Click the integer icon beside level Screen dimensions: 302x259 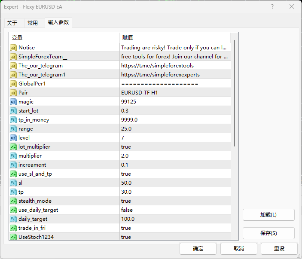(x=13, y=138)
